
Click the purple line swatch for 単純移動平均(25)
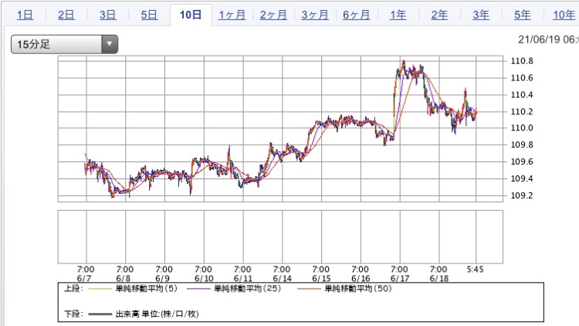pos(198,289)
